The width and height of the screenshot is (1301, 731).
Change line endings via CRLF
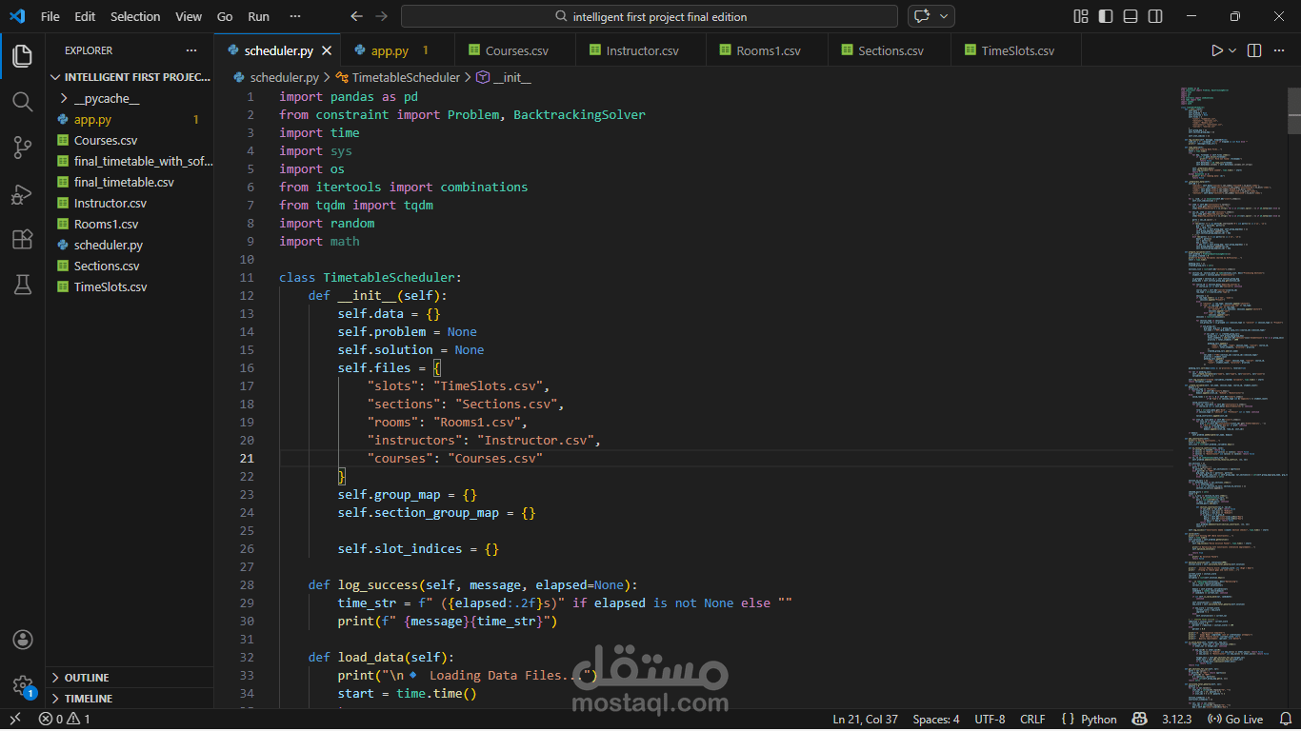[1032, 720]
